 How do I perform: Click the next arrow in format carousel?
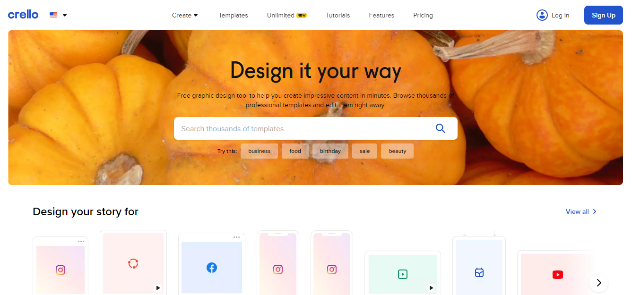coord(599,283)
